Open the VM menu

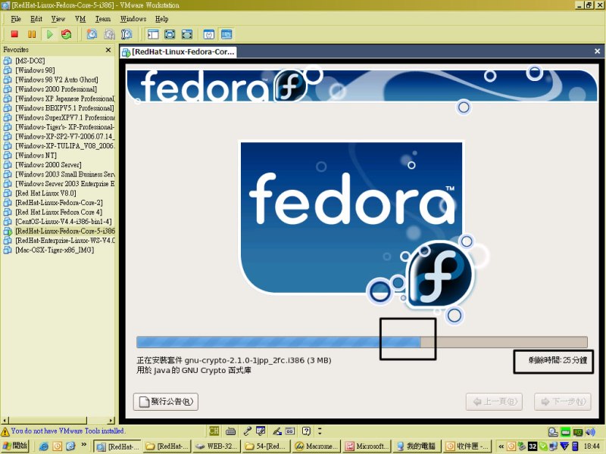tap(80, 19)
